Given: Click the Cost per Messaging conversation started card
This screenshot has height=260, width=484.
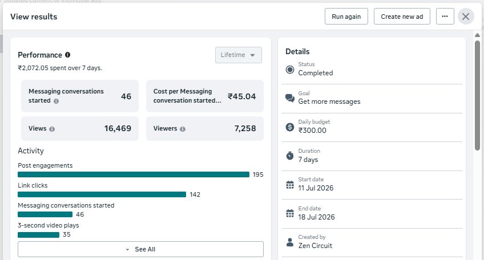Looking at the screenshot, I should 205,96.
